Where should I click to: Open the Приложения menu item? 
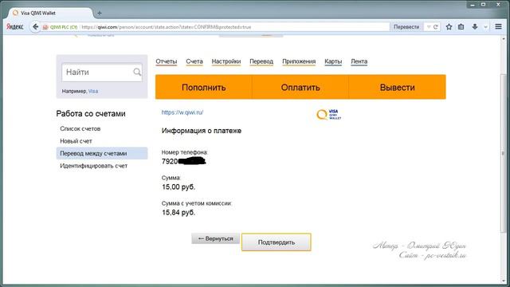(299, 61)
